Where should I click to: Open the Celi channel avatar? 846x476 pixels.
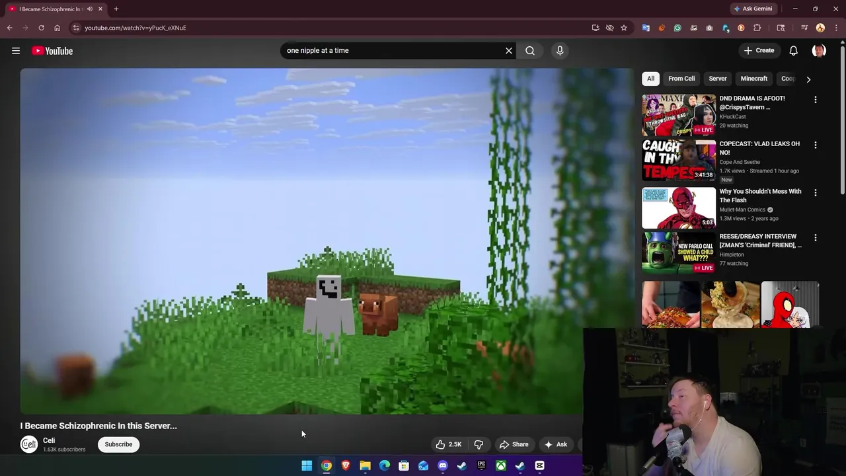(28, 444)
